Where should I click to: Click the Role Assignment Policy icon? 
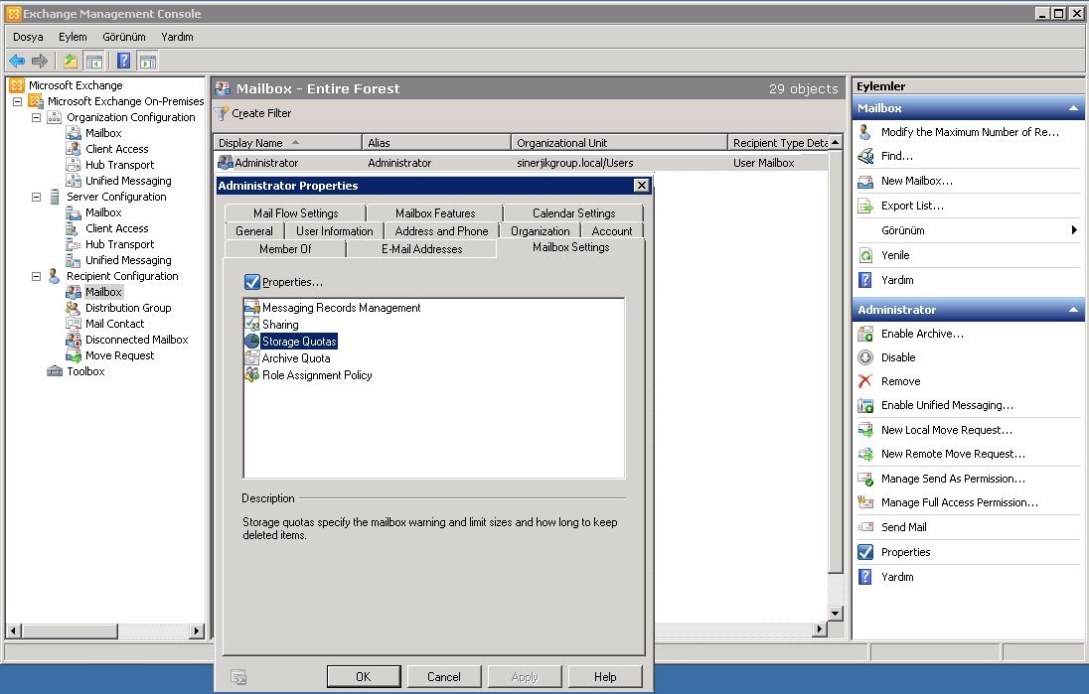(x=251, y=374)
